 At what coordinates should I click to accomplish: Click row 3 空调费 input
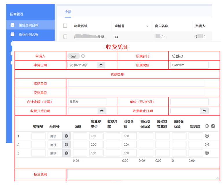pyautogui.click(x=196, y=153)
